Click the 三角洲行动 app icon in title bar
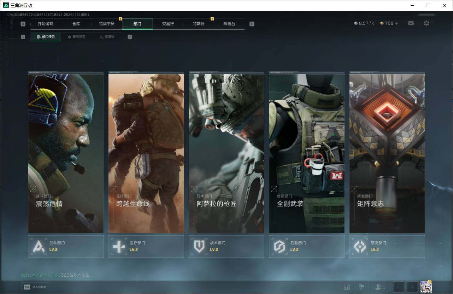Image resolution: width=453 pixels, height=294 pixels. coord(6,5)
